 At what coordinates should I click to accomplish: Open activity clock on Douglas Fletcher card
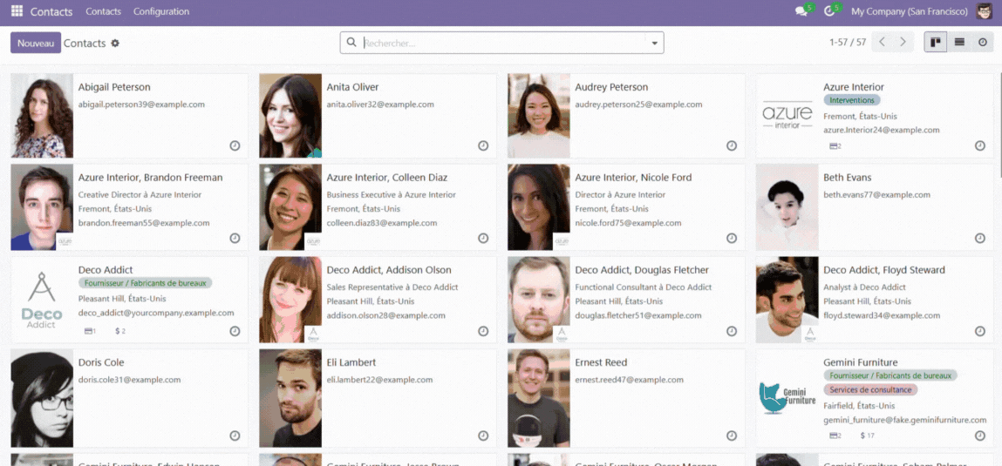[x=732, y=331]
